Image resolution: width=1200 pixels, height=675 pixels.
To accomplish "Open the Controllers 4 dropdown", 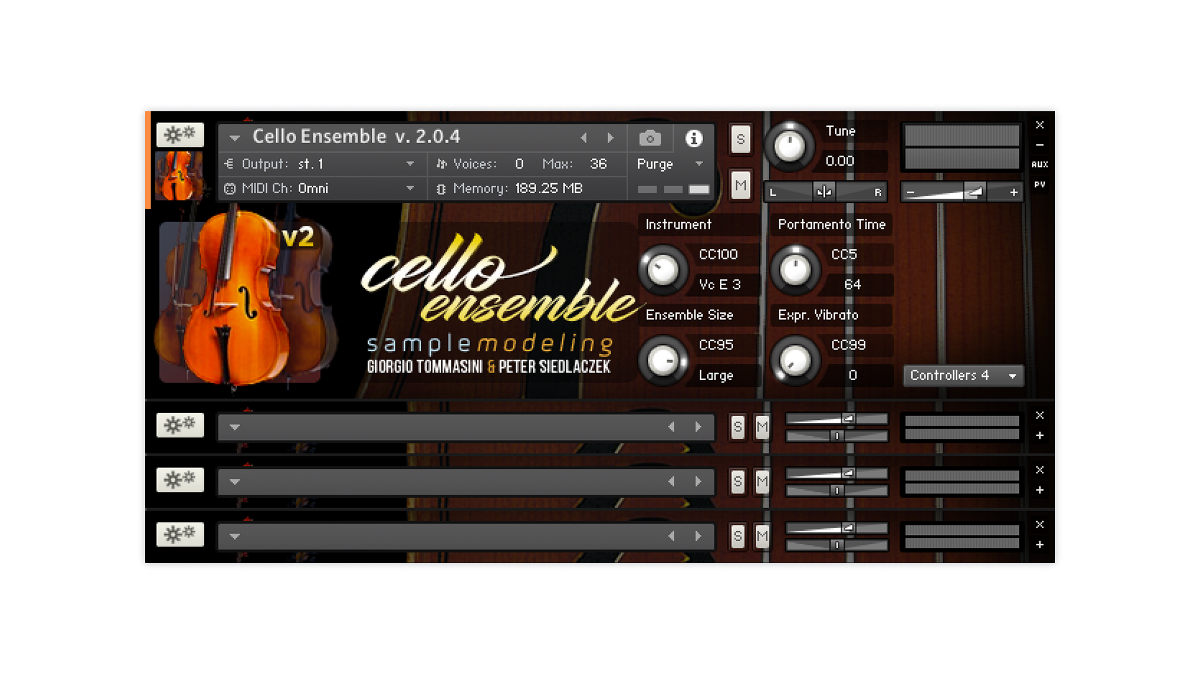I will [x=962, y=376].
